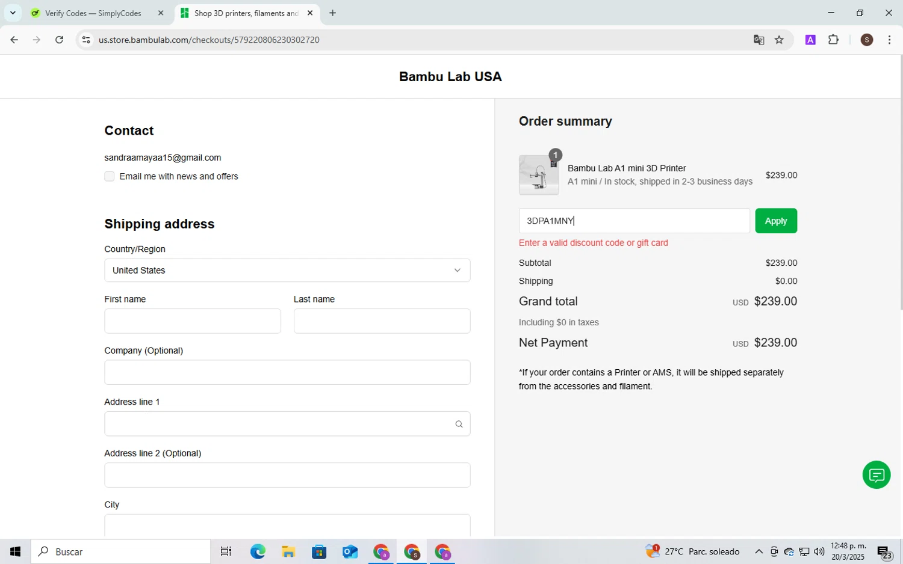Open the volume speaker icon
This screenshot has width=903, height=564.
click(x=819, y=551)
